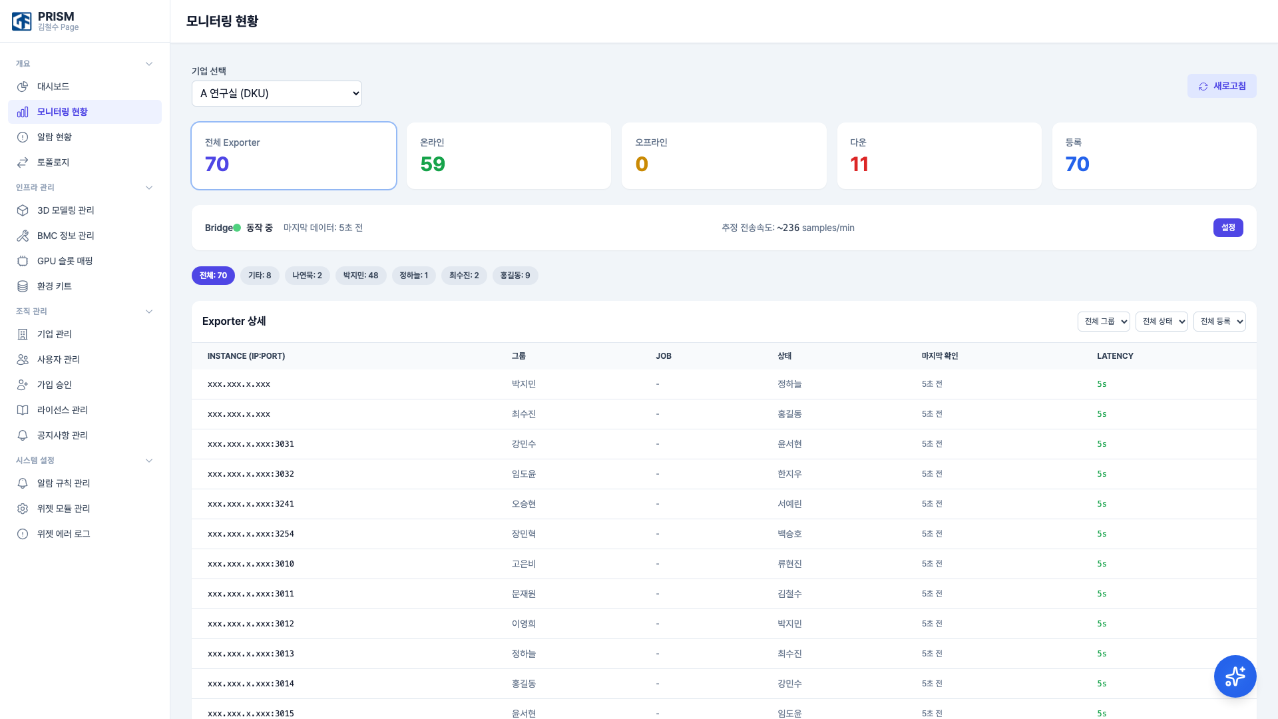Open the 대시보드 pie chart icon
Screen dimensions: 1278x719
coord(23,87)
